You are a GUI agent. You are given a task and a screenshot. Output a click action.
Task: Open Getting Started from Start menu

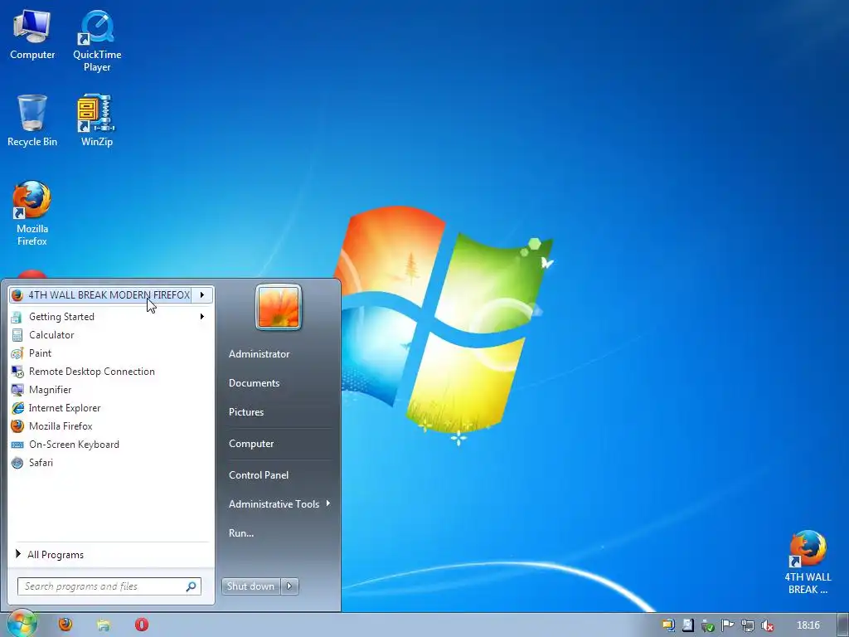point(109,316)
